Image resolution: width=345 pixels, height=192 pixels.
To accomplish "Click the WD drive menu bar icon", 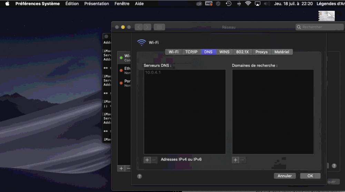I will (x=208, y=4).
